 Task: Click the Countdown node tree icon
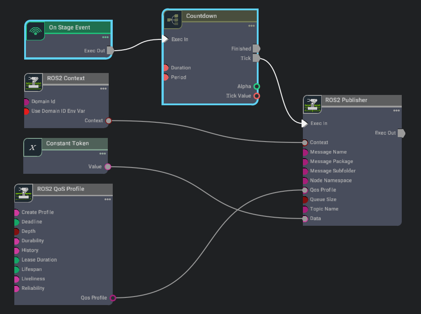click(172, 20)
